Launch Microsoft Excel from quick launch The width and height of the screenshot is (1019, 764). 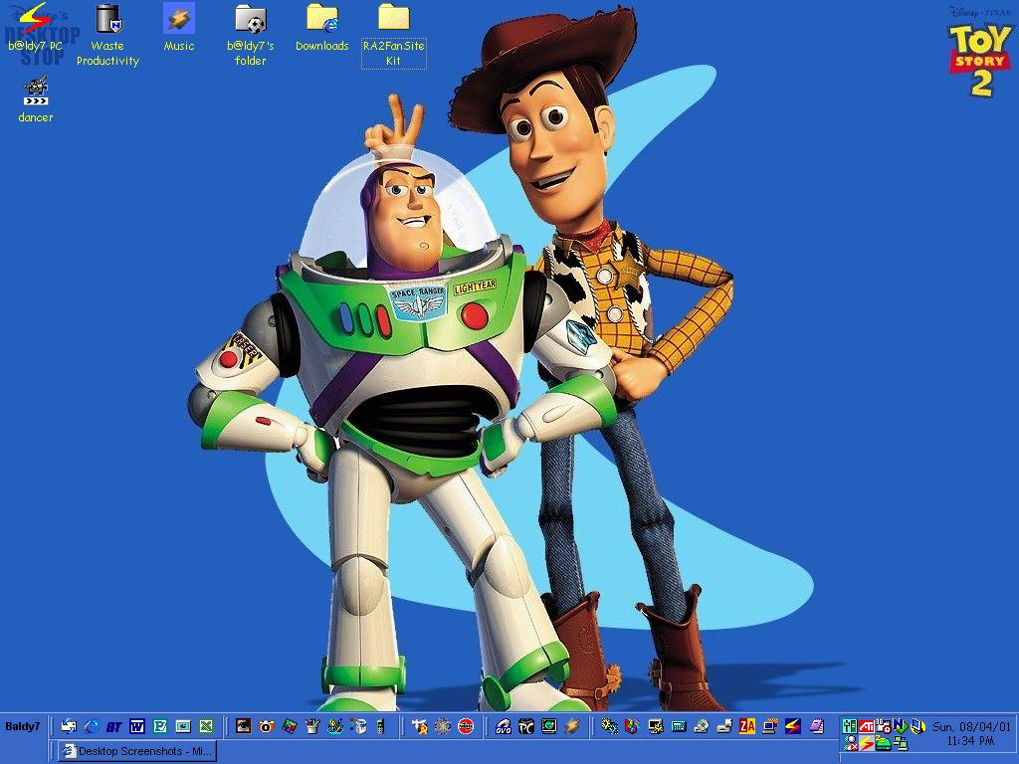tap(206, 726)
